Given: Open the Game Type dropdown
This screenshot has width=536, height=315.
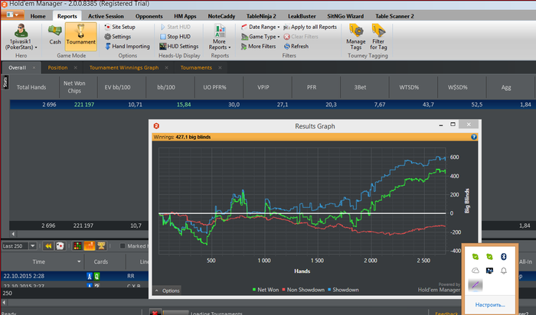Looking at the screenshot, I should pyautogui.click(x=260, y=36).
